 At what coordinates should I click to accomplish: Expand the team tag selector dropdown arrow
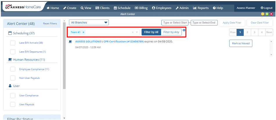point(137,32)
